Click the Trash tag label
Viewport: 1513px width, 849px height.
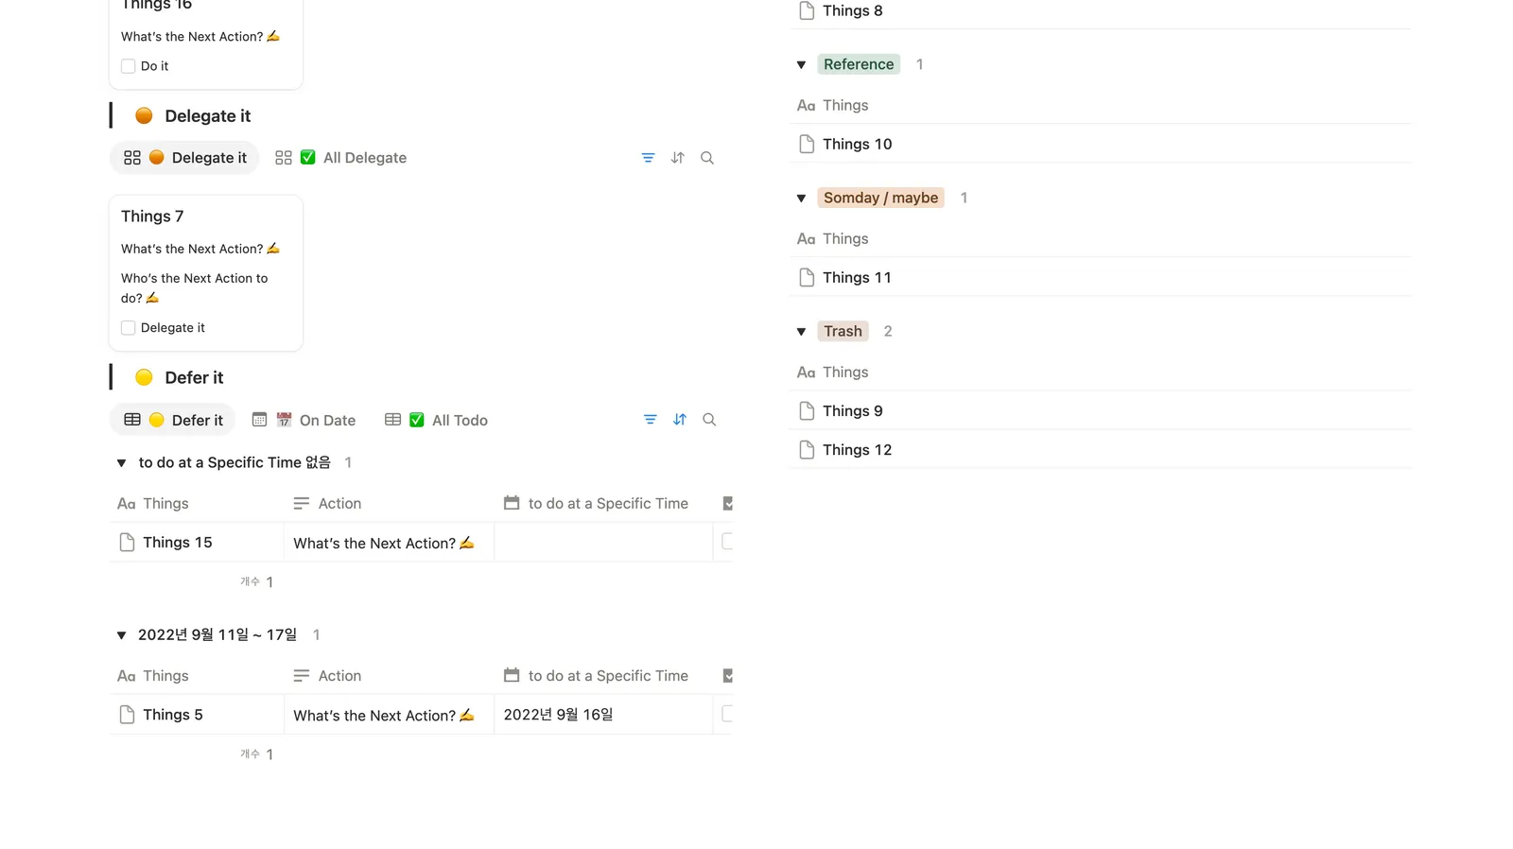click(843, 331)
